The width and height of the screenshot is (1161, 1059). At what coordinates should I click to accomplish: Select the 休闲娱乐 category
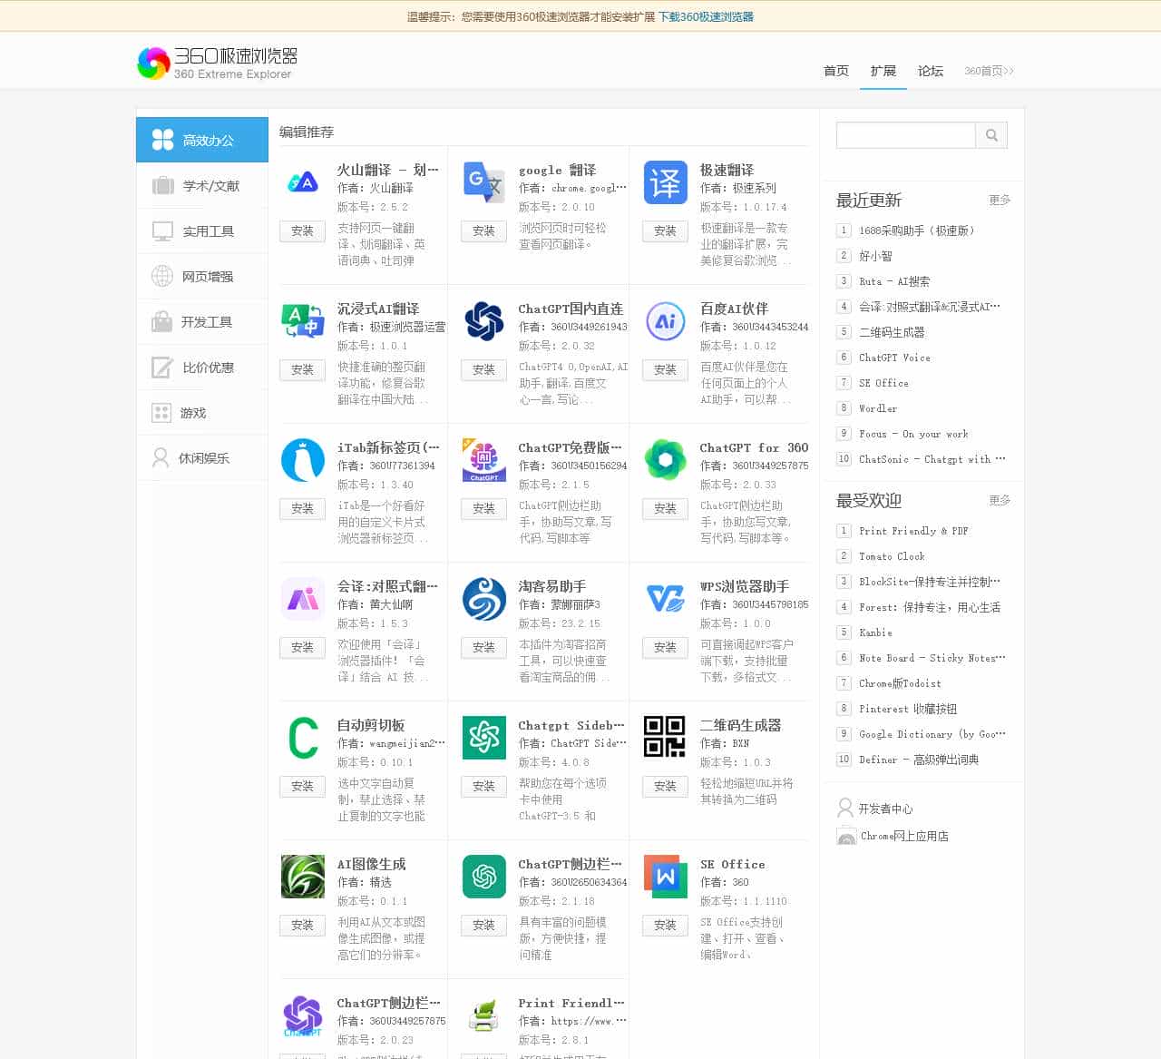click(x=202, y=457)
